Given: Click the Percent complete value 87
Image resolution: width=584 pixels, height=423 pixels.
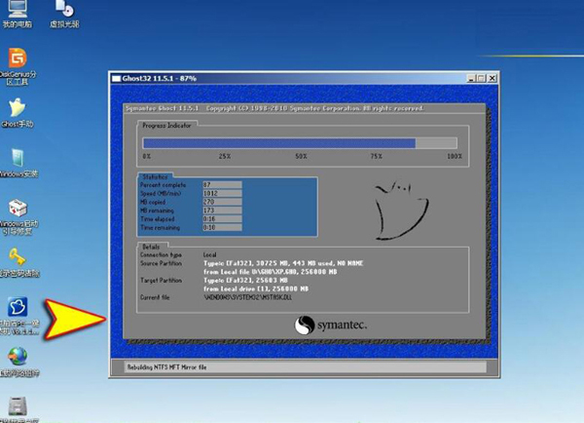Looking at the screenshot, I should coord(222,184).
